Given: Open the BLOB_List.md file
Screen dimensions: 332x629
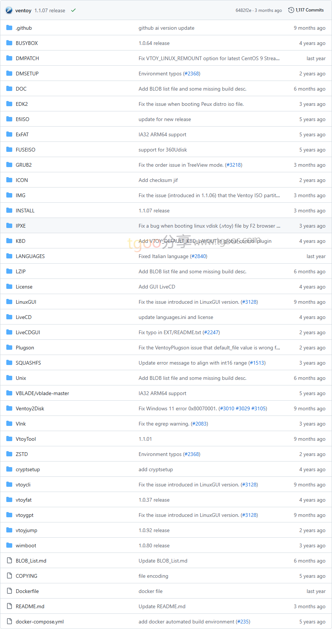Looking at the screenshot, I should pos(31,561).
